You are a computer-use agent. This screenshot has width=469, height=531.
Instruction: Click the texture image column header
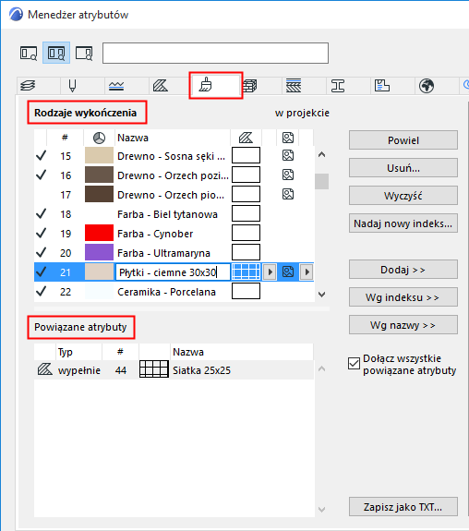point(288,138)
